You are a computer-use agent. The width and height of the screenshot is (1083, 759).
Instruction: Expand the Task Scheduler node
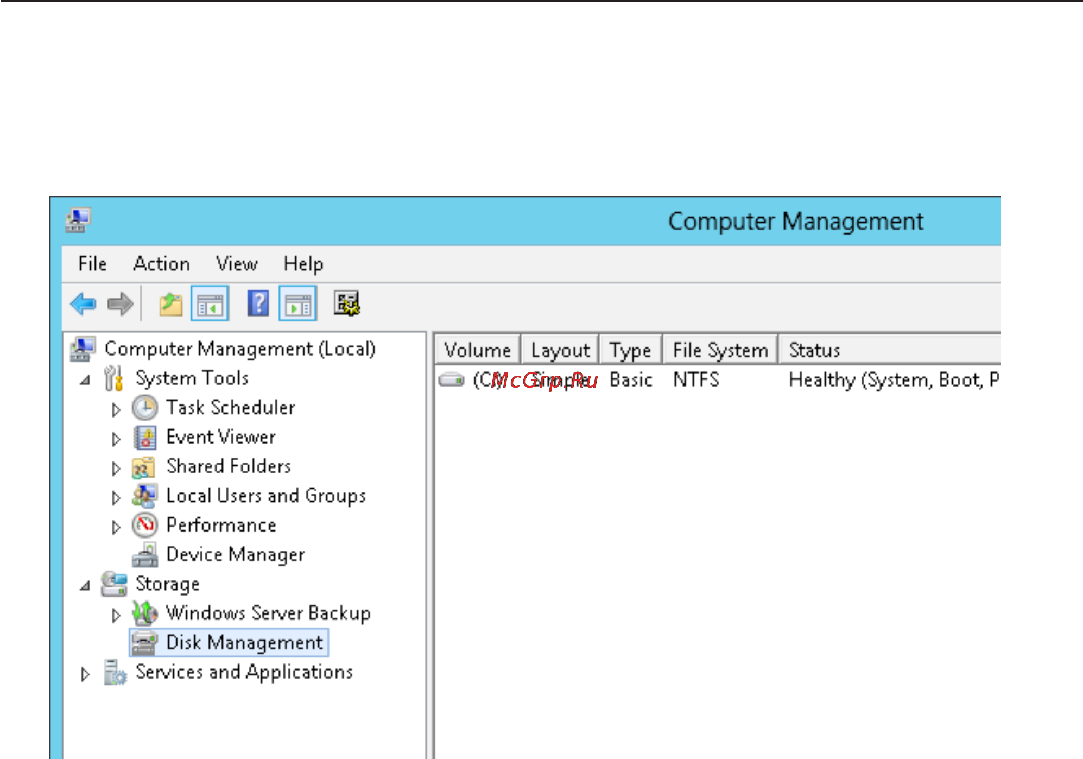[116, 409]
